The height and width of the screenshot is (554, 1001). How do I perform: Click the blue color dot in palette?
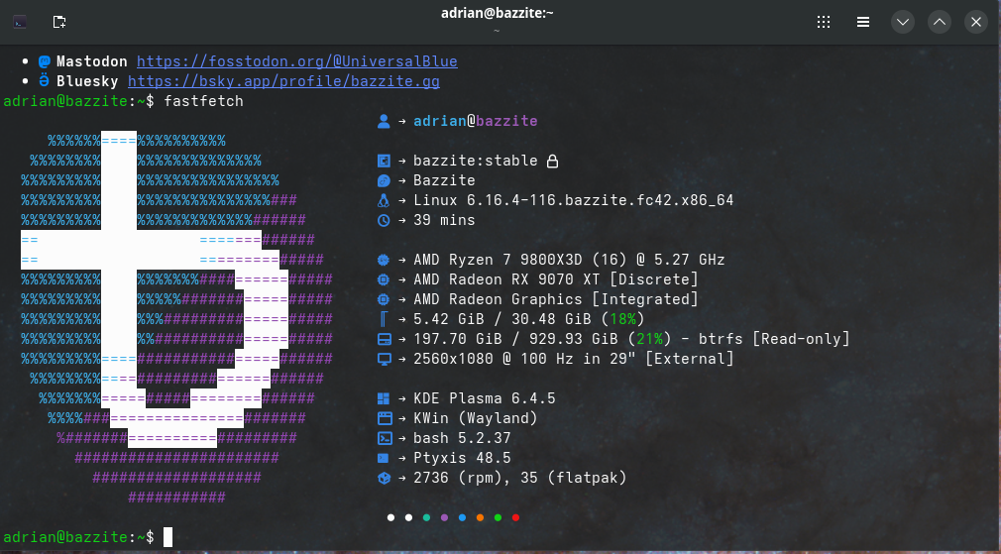click(x=462, y=517)
